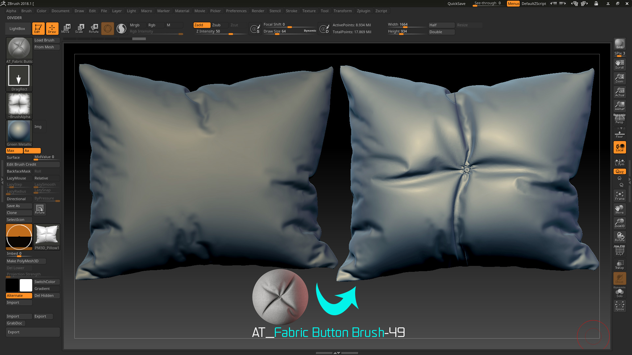
Task: Adjust the Focal Shift slider
Action: [x=290, y=25]
